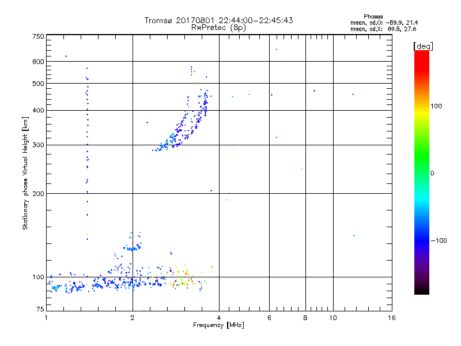The height and width of the screenshot is (346, 461).
Task: Select the 'mean, sd,O: -89.9, 21.4' text
Action: point(384,22)
